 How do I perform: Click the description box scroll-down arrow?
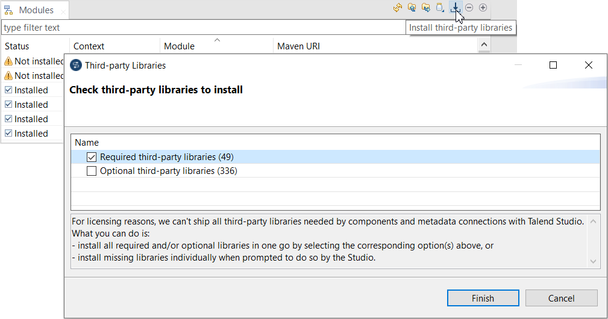click(x=594, y=261)
